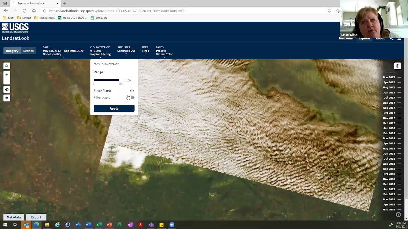Open Internet Explorer from the taskbar
This screenshot has height=229, width=408.
click(x=57, y=225)
